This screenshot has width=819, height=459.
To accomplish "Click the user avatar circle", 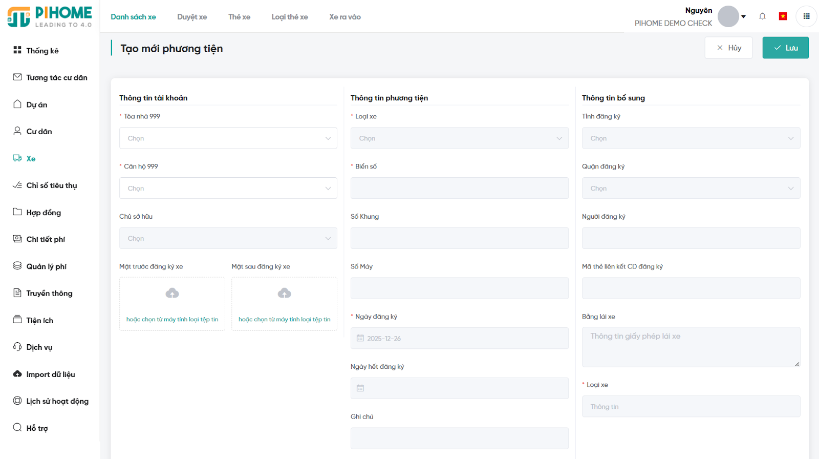I will [728, 16].
